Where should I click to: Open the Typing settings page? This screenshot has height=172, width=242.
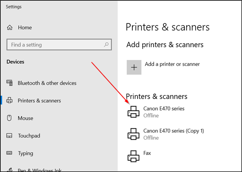(25, 153)
